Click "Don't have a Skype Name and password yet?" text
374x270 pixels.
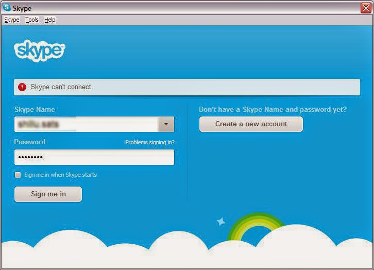[x=273, y=109]
